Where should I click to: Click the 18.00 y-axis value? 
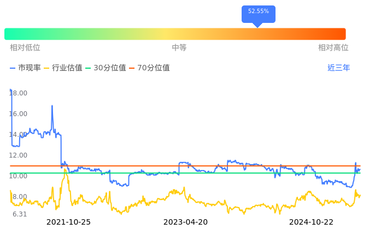click(x=19, y=93)
